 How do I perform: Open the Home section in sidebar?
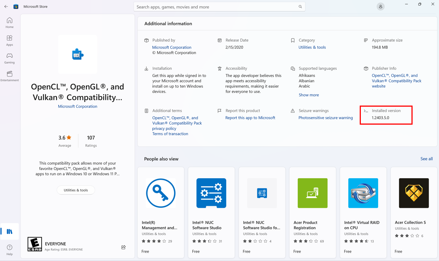10,22
